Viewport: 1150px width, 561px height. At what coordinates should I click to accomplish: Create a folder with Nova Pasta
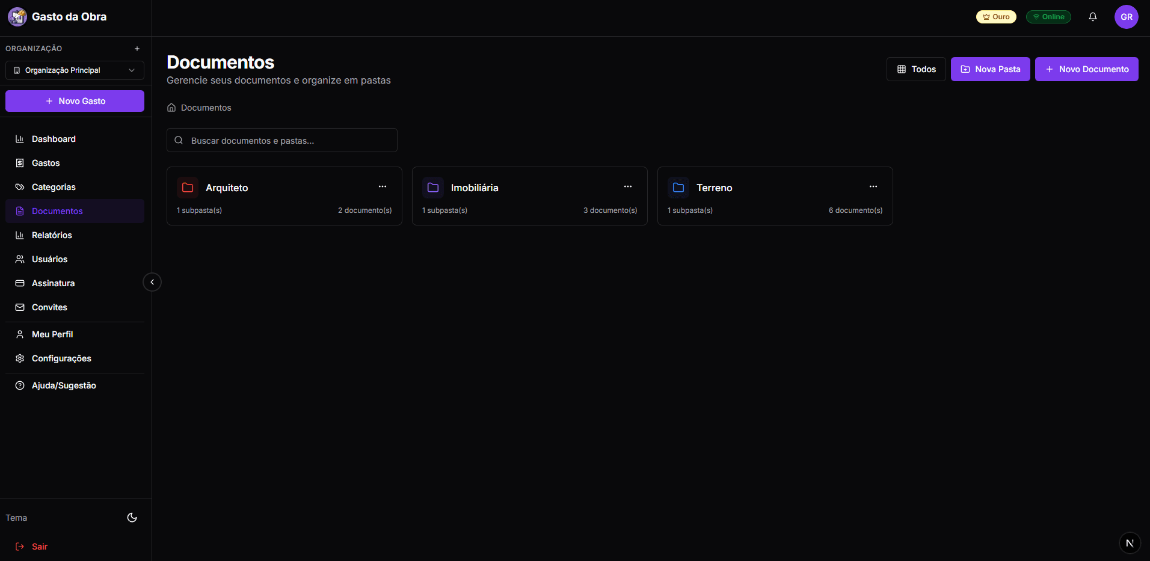[x=990, y=69]
